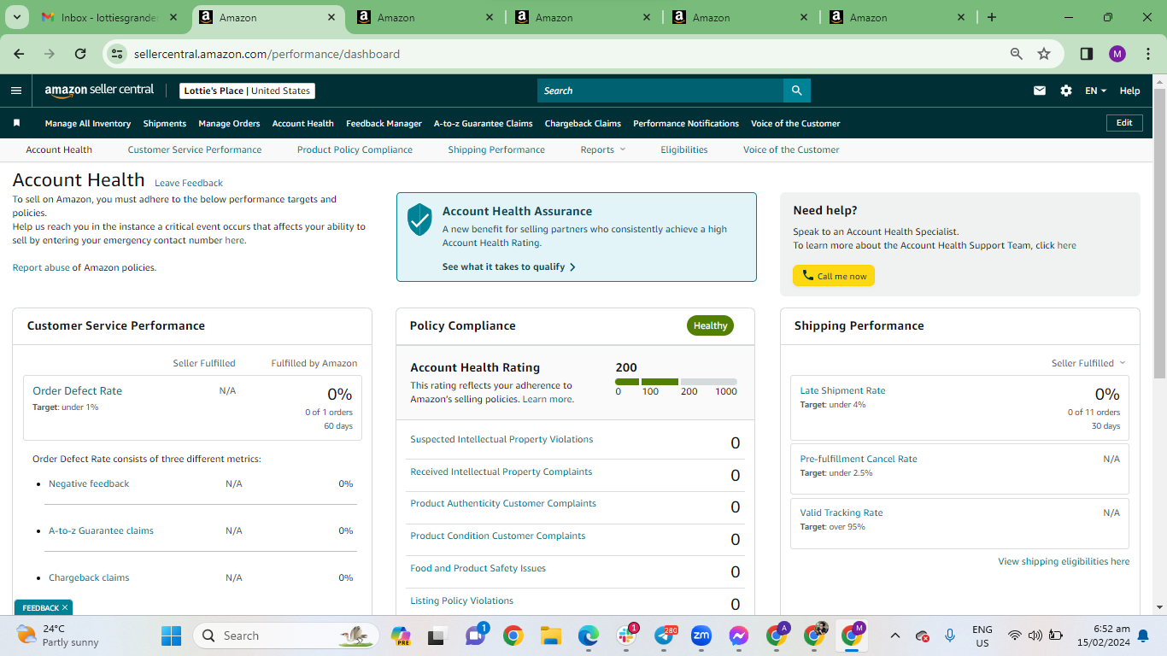Click the microphone icon in system tray
The image size is (1167, 656).
coord(950,635)
